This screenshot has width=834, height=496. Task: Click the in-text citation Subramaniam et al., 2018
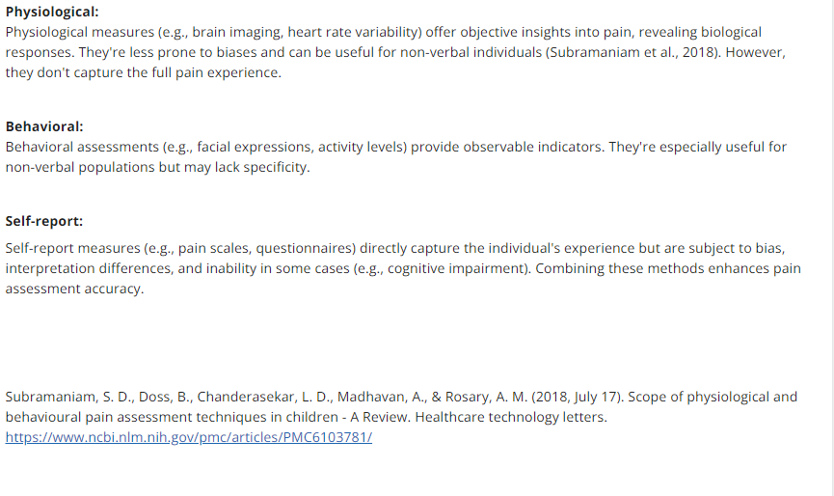pyautogui.click(x=632, y=52)
